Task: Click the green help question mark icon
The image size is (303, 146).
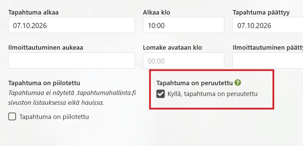Action: 238,82
